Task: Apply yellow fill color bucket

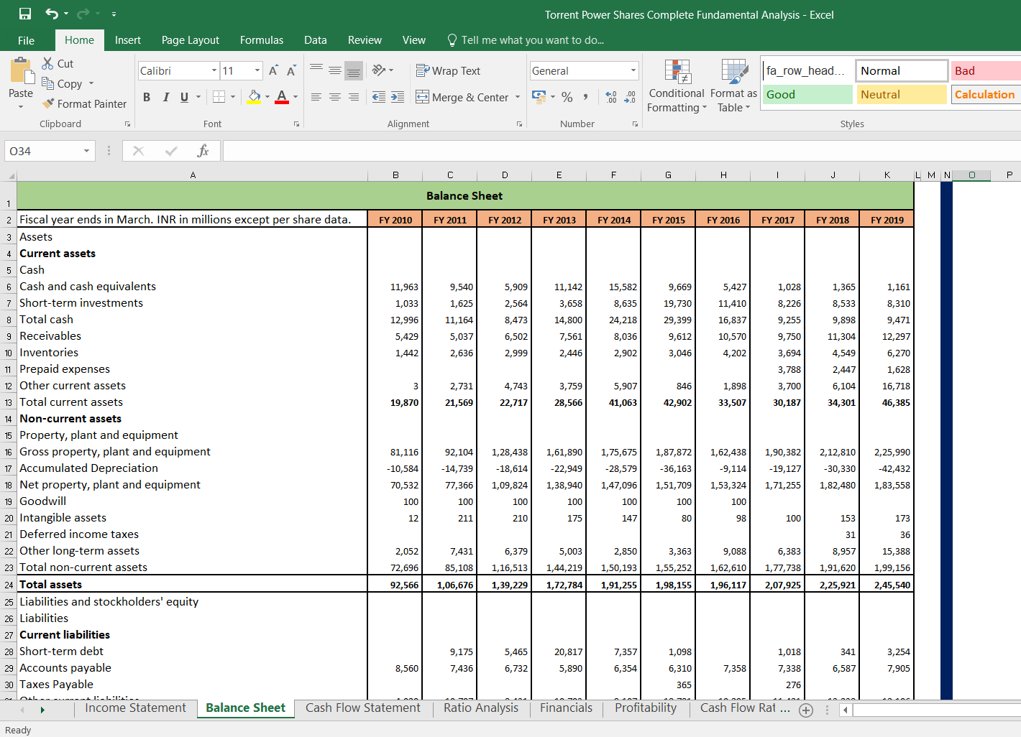Action: click(x=254, y=97)
